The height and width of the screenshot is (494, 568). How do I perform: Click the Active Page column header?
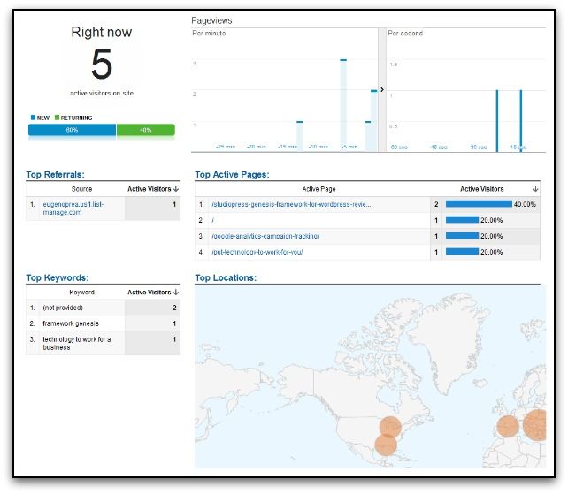click(x=319, y=189)
